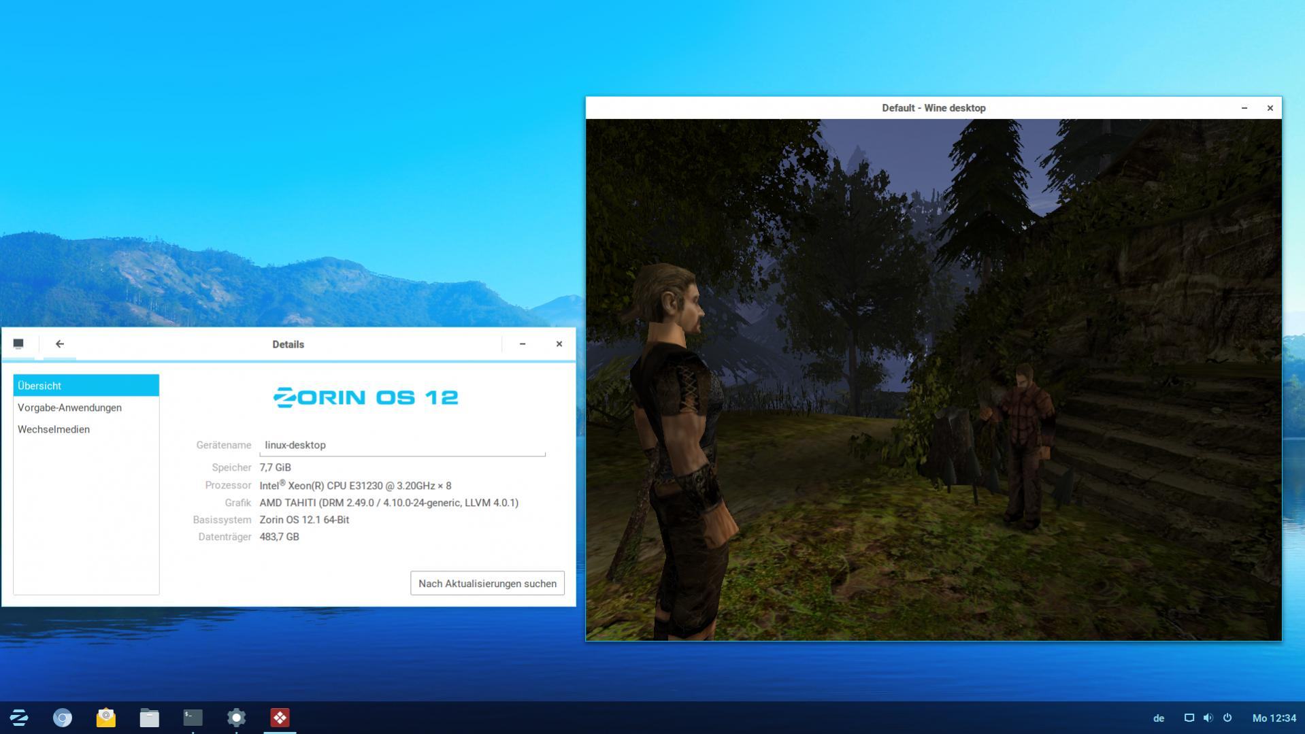1305x734 pixels.
Task: Close the Details window
Action: pyautogui.click(x=559, y=344)
